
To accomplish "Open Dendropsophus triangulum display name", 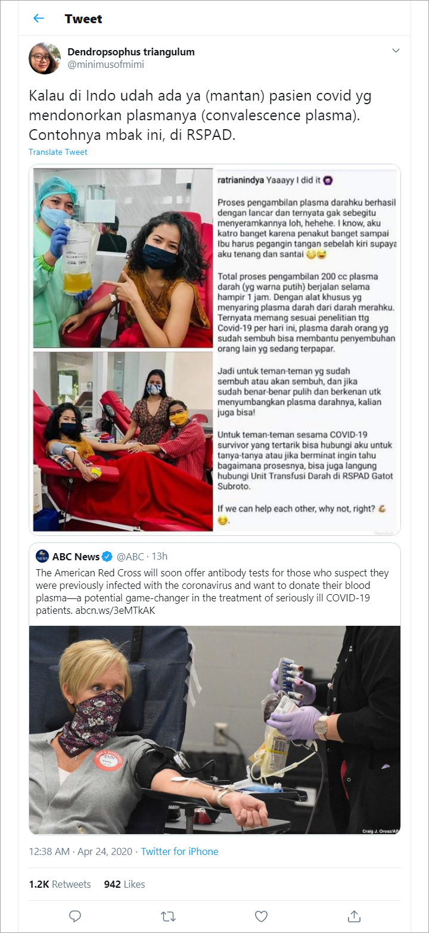I will tap(131, 52).
